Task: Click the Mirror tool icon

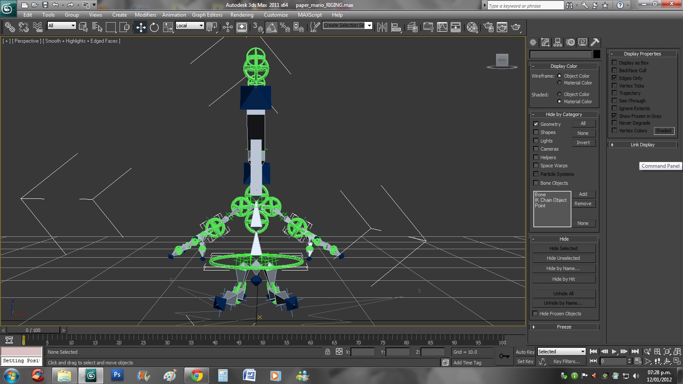Action: 382,27
